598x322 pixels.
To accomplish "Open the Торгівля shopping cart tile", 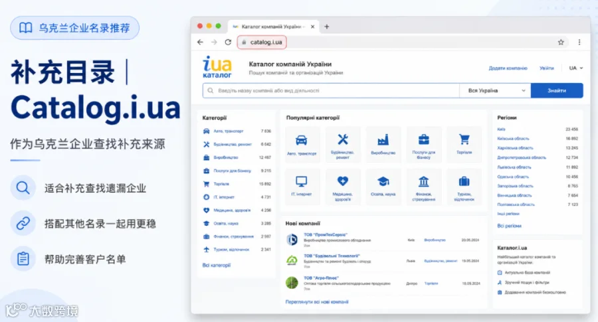I will (x=464, y=145).
